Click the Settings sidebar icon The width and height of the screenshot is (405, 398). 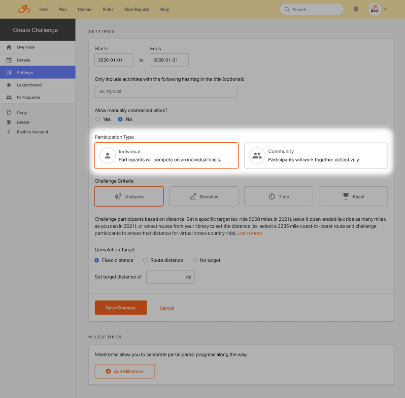[9, 73]
